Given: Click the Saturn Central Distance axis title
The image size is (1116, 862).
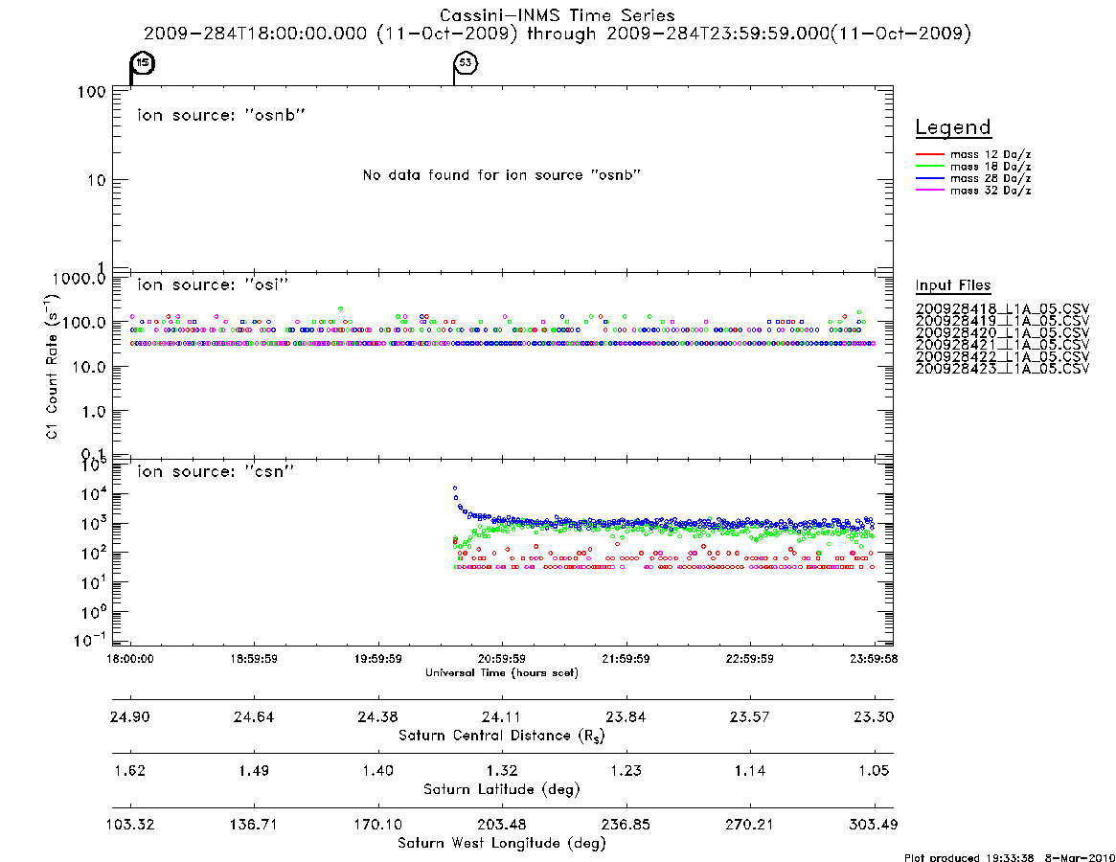Looking at the screenshot, I should tap(502, 736).
